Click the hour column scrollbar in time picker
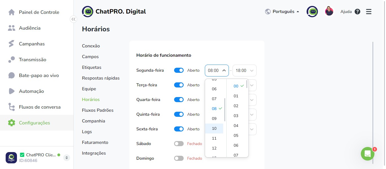The image size is (386, 169). [225, 110]
